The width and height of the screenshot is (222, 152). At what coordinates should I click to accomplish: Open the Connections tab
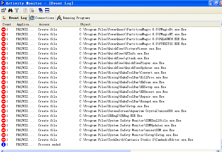click(42, 18)
